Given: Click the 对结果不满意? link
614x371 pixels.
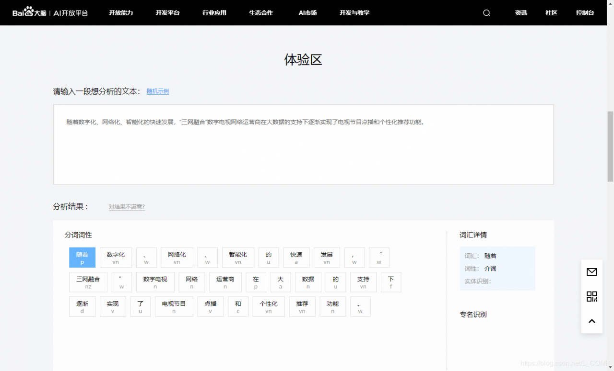Looking at the screenshot, I should [127, 207].
